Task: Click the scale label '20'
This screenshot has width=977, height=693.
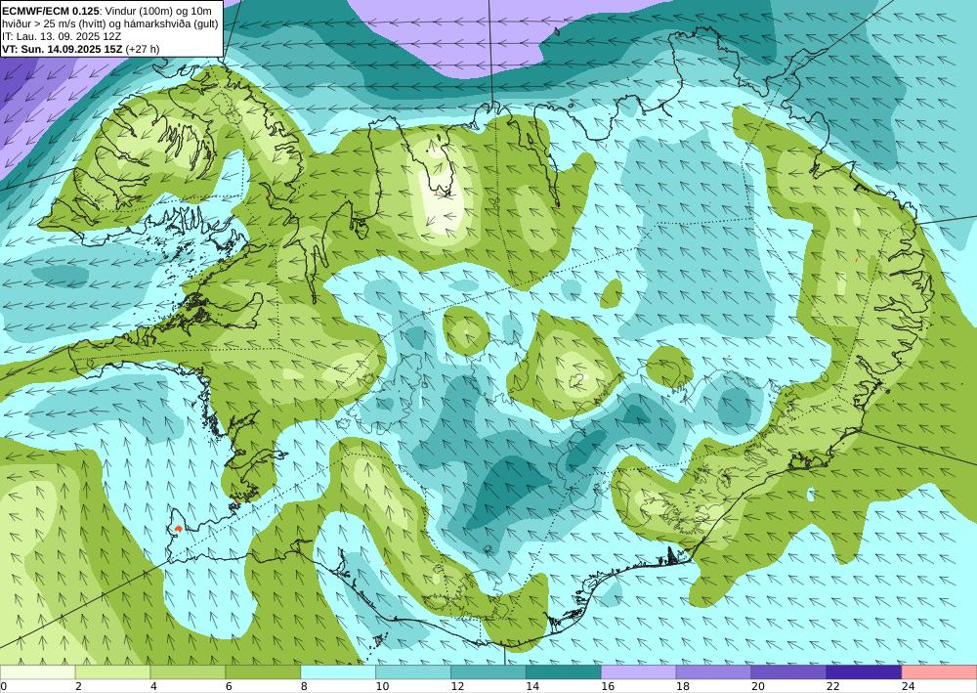Action: point(758,686)
